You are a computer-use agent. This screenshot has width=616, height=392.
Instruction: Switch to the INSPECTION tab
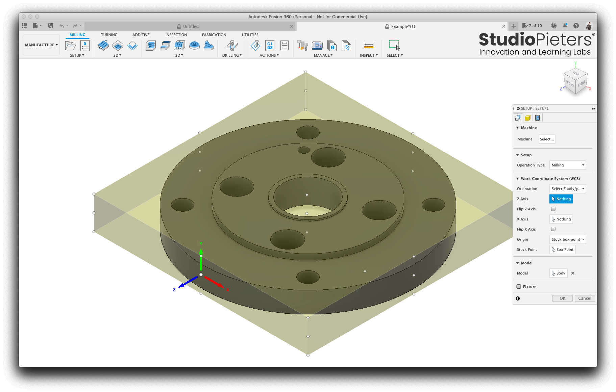(176, 35)
